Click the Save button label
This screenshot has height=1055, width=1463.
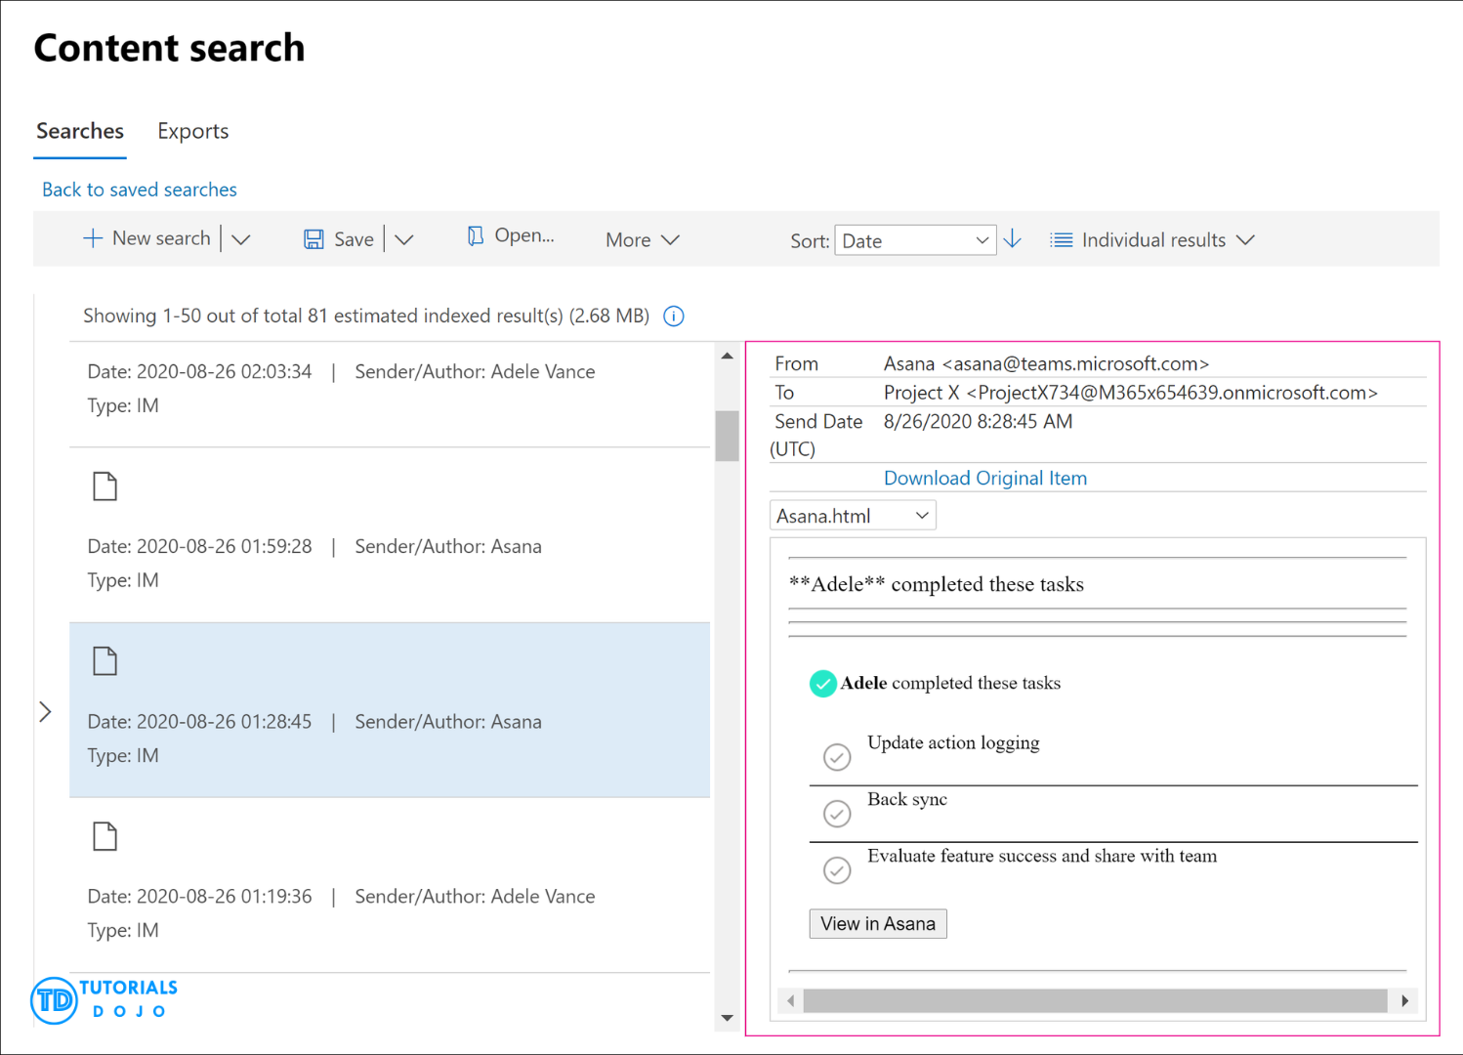(x=354, y=239)
